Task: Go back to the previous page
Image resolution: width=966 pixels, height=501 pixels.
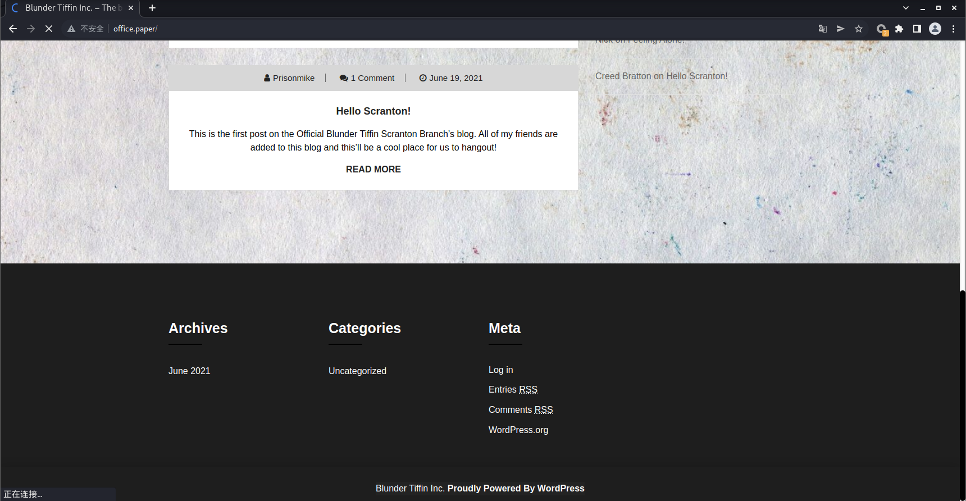Action: click(x=13, y=29)
